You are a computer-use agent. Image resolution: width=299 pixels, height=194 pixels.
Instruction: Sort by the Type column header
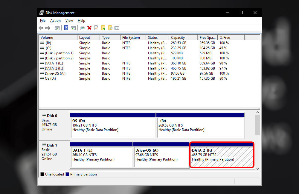(110, 38)
